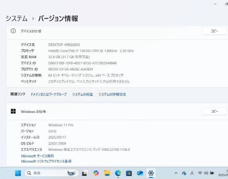The height and width of the screenshot is (179, 228).
Task: Click the Settings gear taskbar icon
Action: coord(151,173)
